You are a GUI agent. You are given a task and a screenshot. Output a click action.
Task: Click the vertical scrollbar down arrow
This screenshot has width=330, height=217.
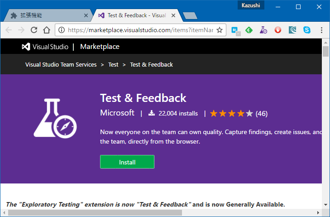point(325,205)
